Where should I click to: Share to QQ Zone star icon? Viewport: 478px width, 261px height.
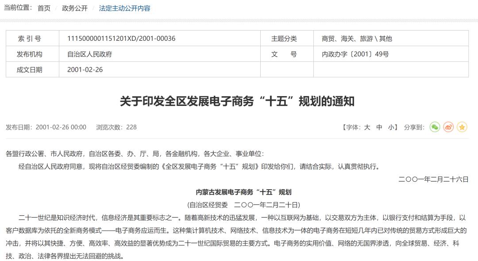[462, 127]
